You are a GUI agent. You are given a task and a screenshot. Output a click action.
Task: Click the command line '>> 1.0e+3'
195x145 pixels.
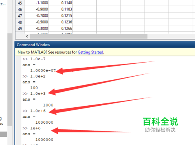tap(34, 94)
